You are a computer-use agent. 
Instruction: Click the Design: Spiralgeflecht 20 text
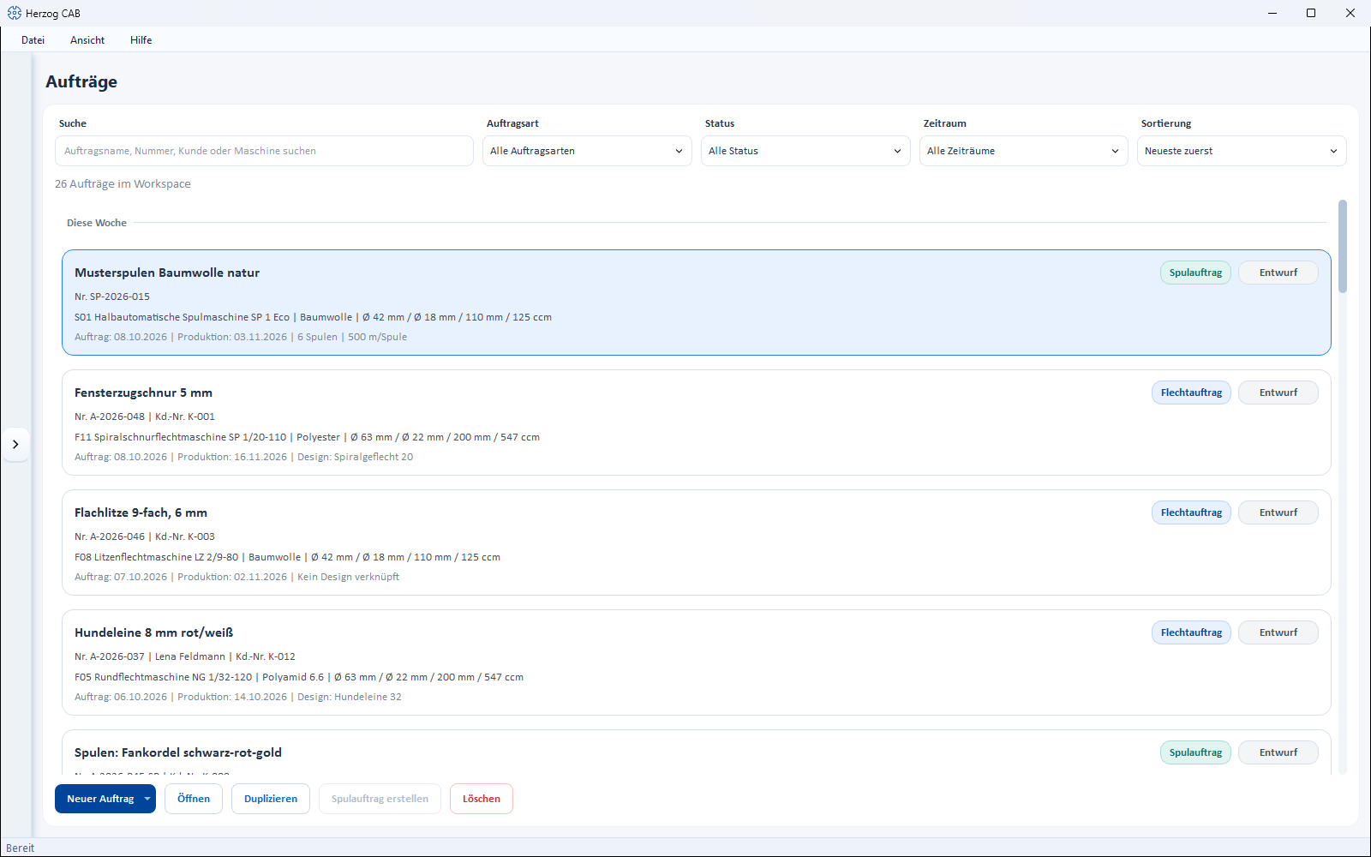coord(356,457)
